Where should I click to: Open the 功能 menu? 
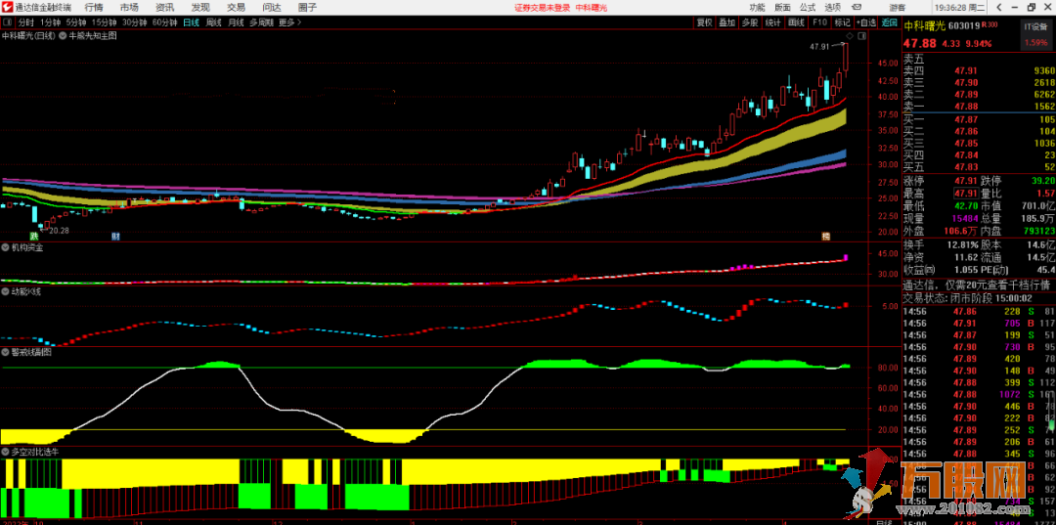tap(757, 8)
